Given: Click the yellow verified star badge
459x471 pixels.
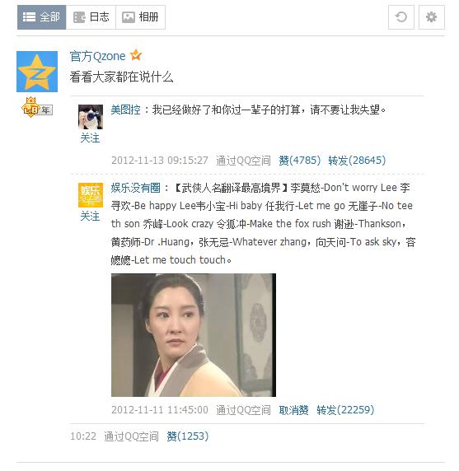Looking at the screenshot, I should (x=136, y=55).
